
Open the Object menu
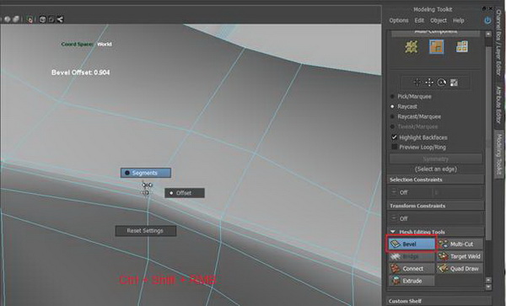439,20
